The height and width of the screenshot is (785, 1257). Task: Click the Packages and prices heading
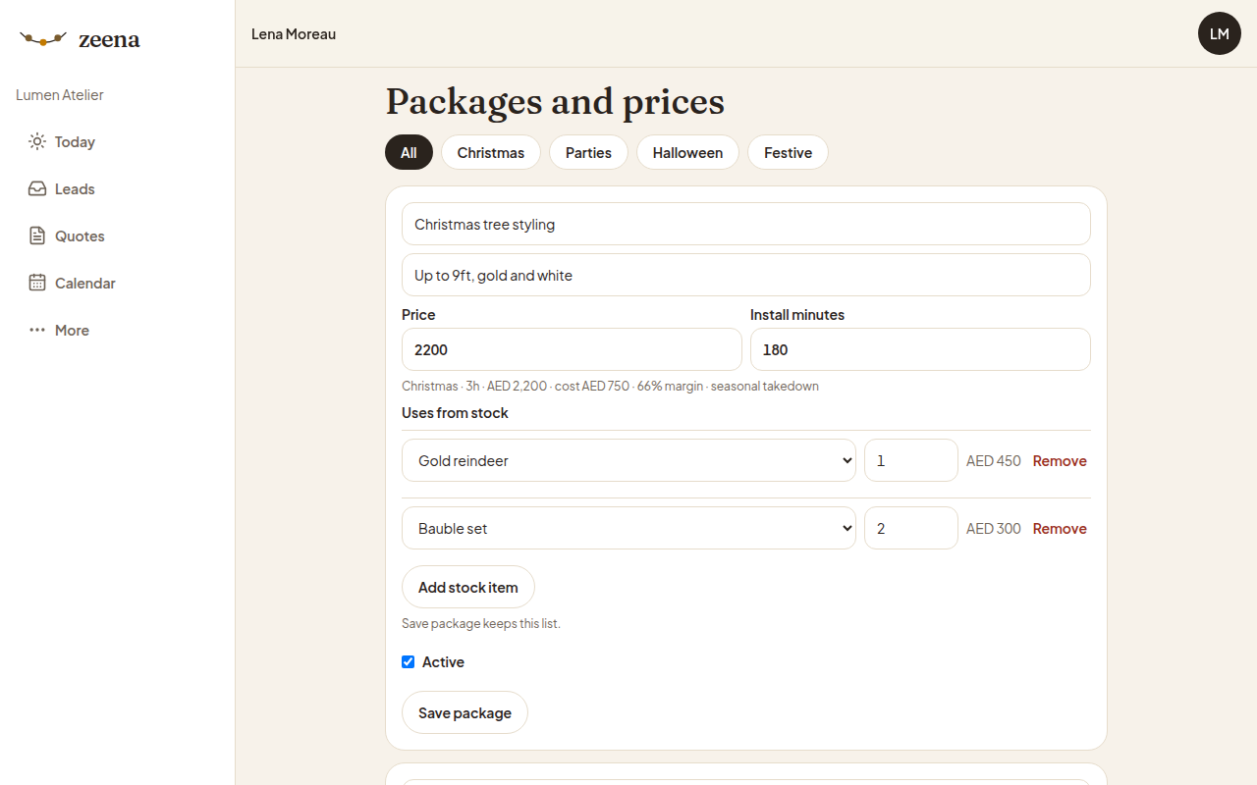[555, 101]
